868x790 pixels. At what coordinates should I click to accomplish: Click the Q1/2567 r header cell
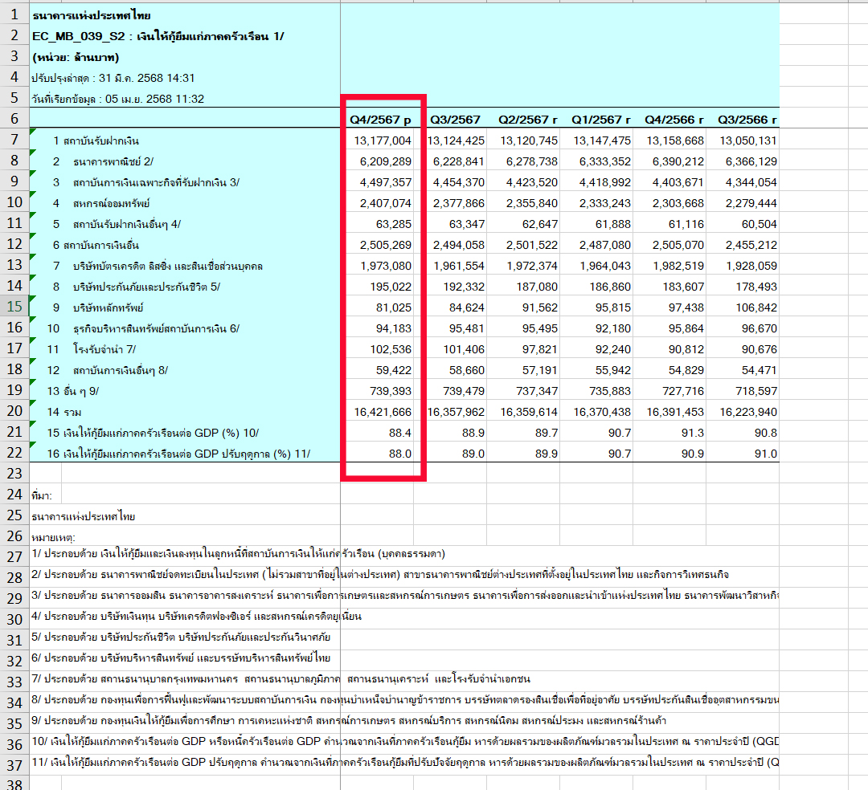point(601,120)
